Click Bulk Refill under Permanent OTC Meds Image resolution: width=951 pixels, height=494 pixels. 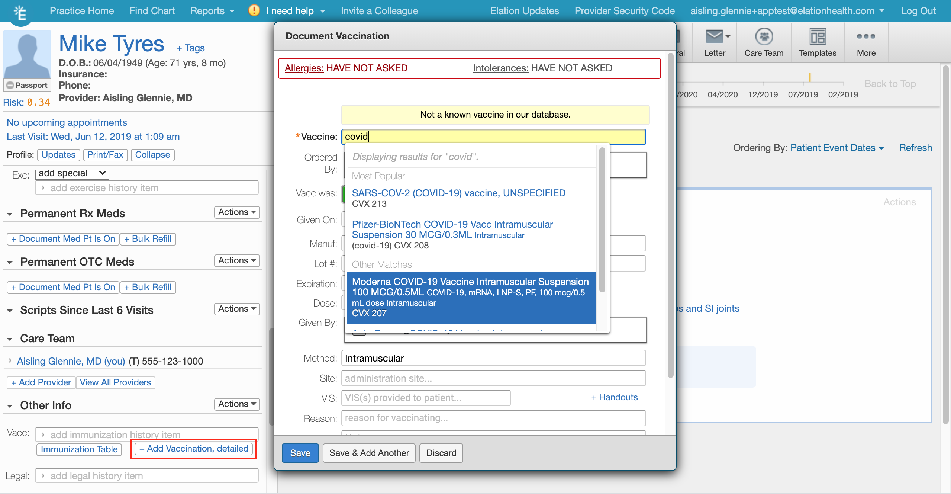coord(148,287)
